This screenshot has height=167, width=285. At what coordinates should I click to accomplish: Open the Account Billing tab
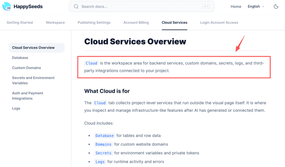click(x=136, y=22)
